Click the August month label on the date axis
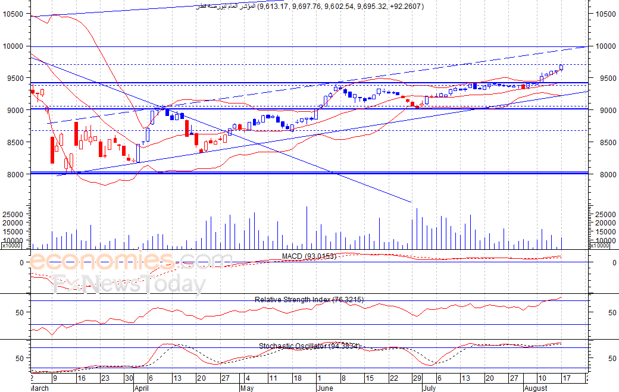 tap(536, 388)
